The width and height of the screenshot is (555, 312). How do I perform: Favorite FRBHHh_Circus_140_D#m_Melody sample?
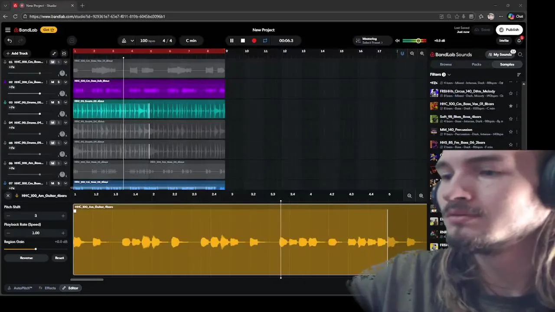pyautogui.click(x=511, y=93)
